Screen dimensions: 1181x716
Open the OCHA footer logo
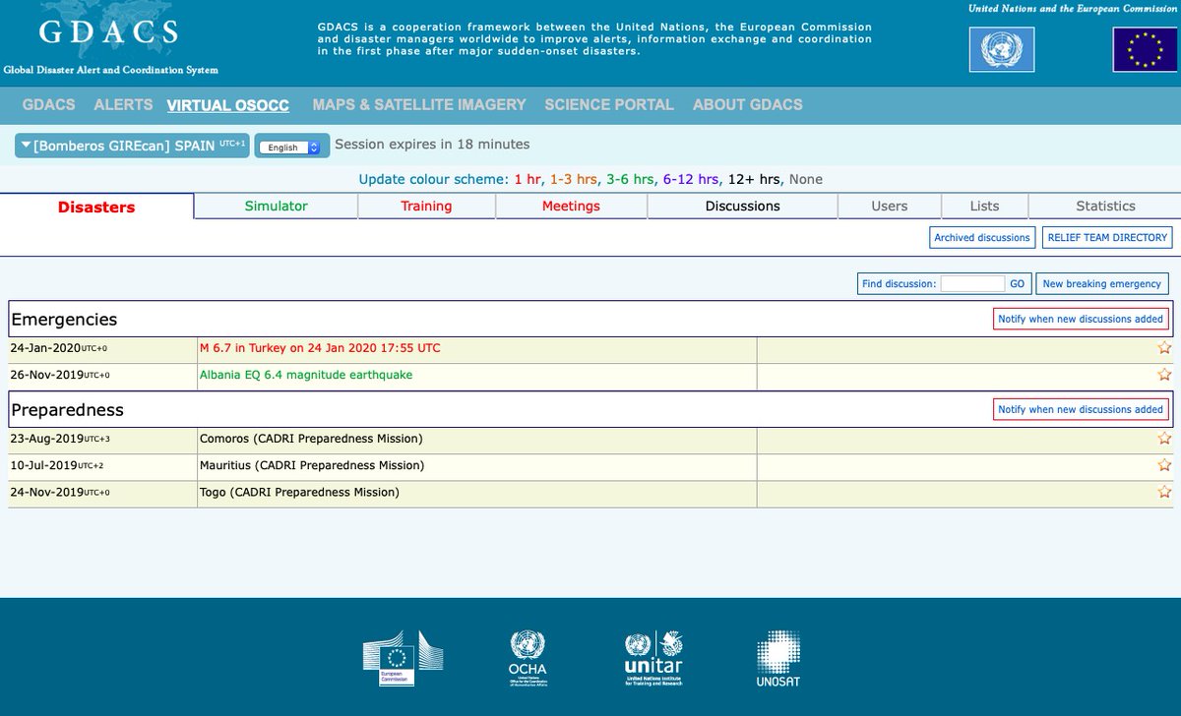click(x=528, y=657)
